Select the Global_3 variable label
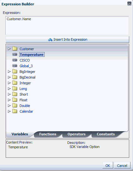133x171 pixels. [x=26, y=66]
